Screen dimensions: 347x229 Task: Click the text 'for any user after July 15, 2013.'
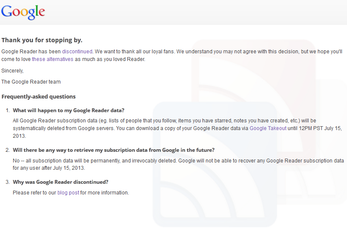(x=49, y=168)
